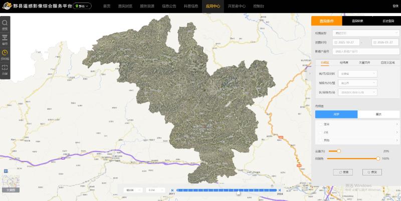Click the cloud cover 云量 slider handle

point(339,150)
